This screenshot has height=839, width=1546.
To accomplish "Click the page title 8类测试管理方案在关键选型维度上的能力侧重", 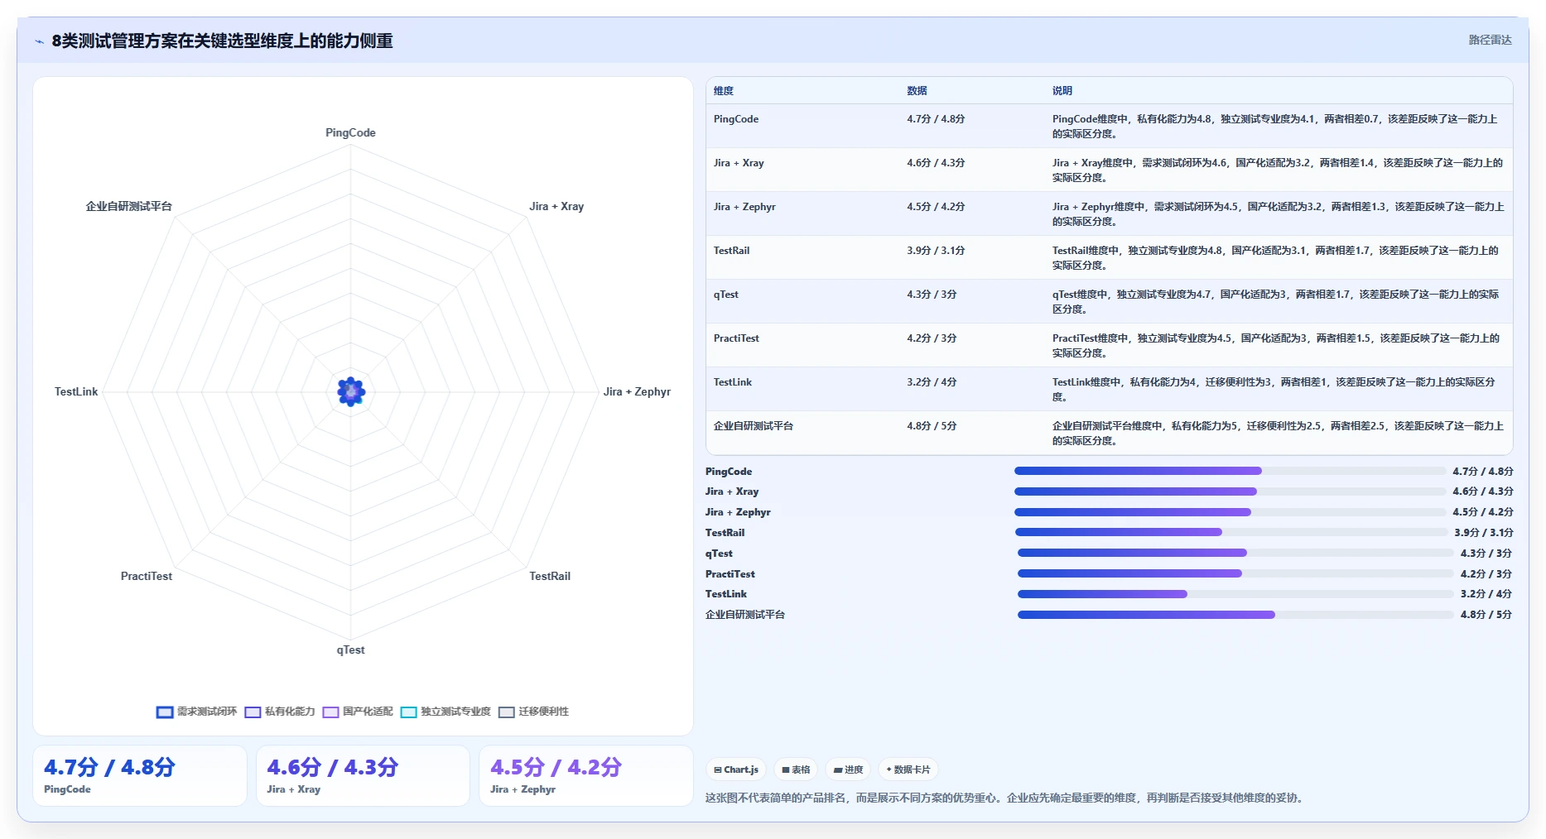I will coord(222,41).
